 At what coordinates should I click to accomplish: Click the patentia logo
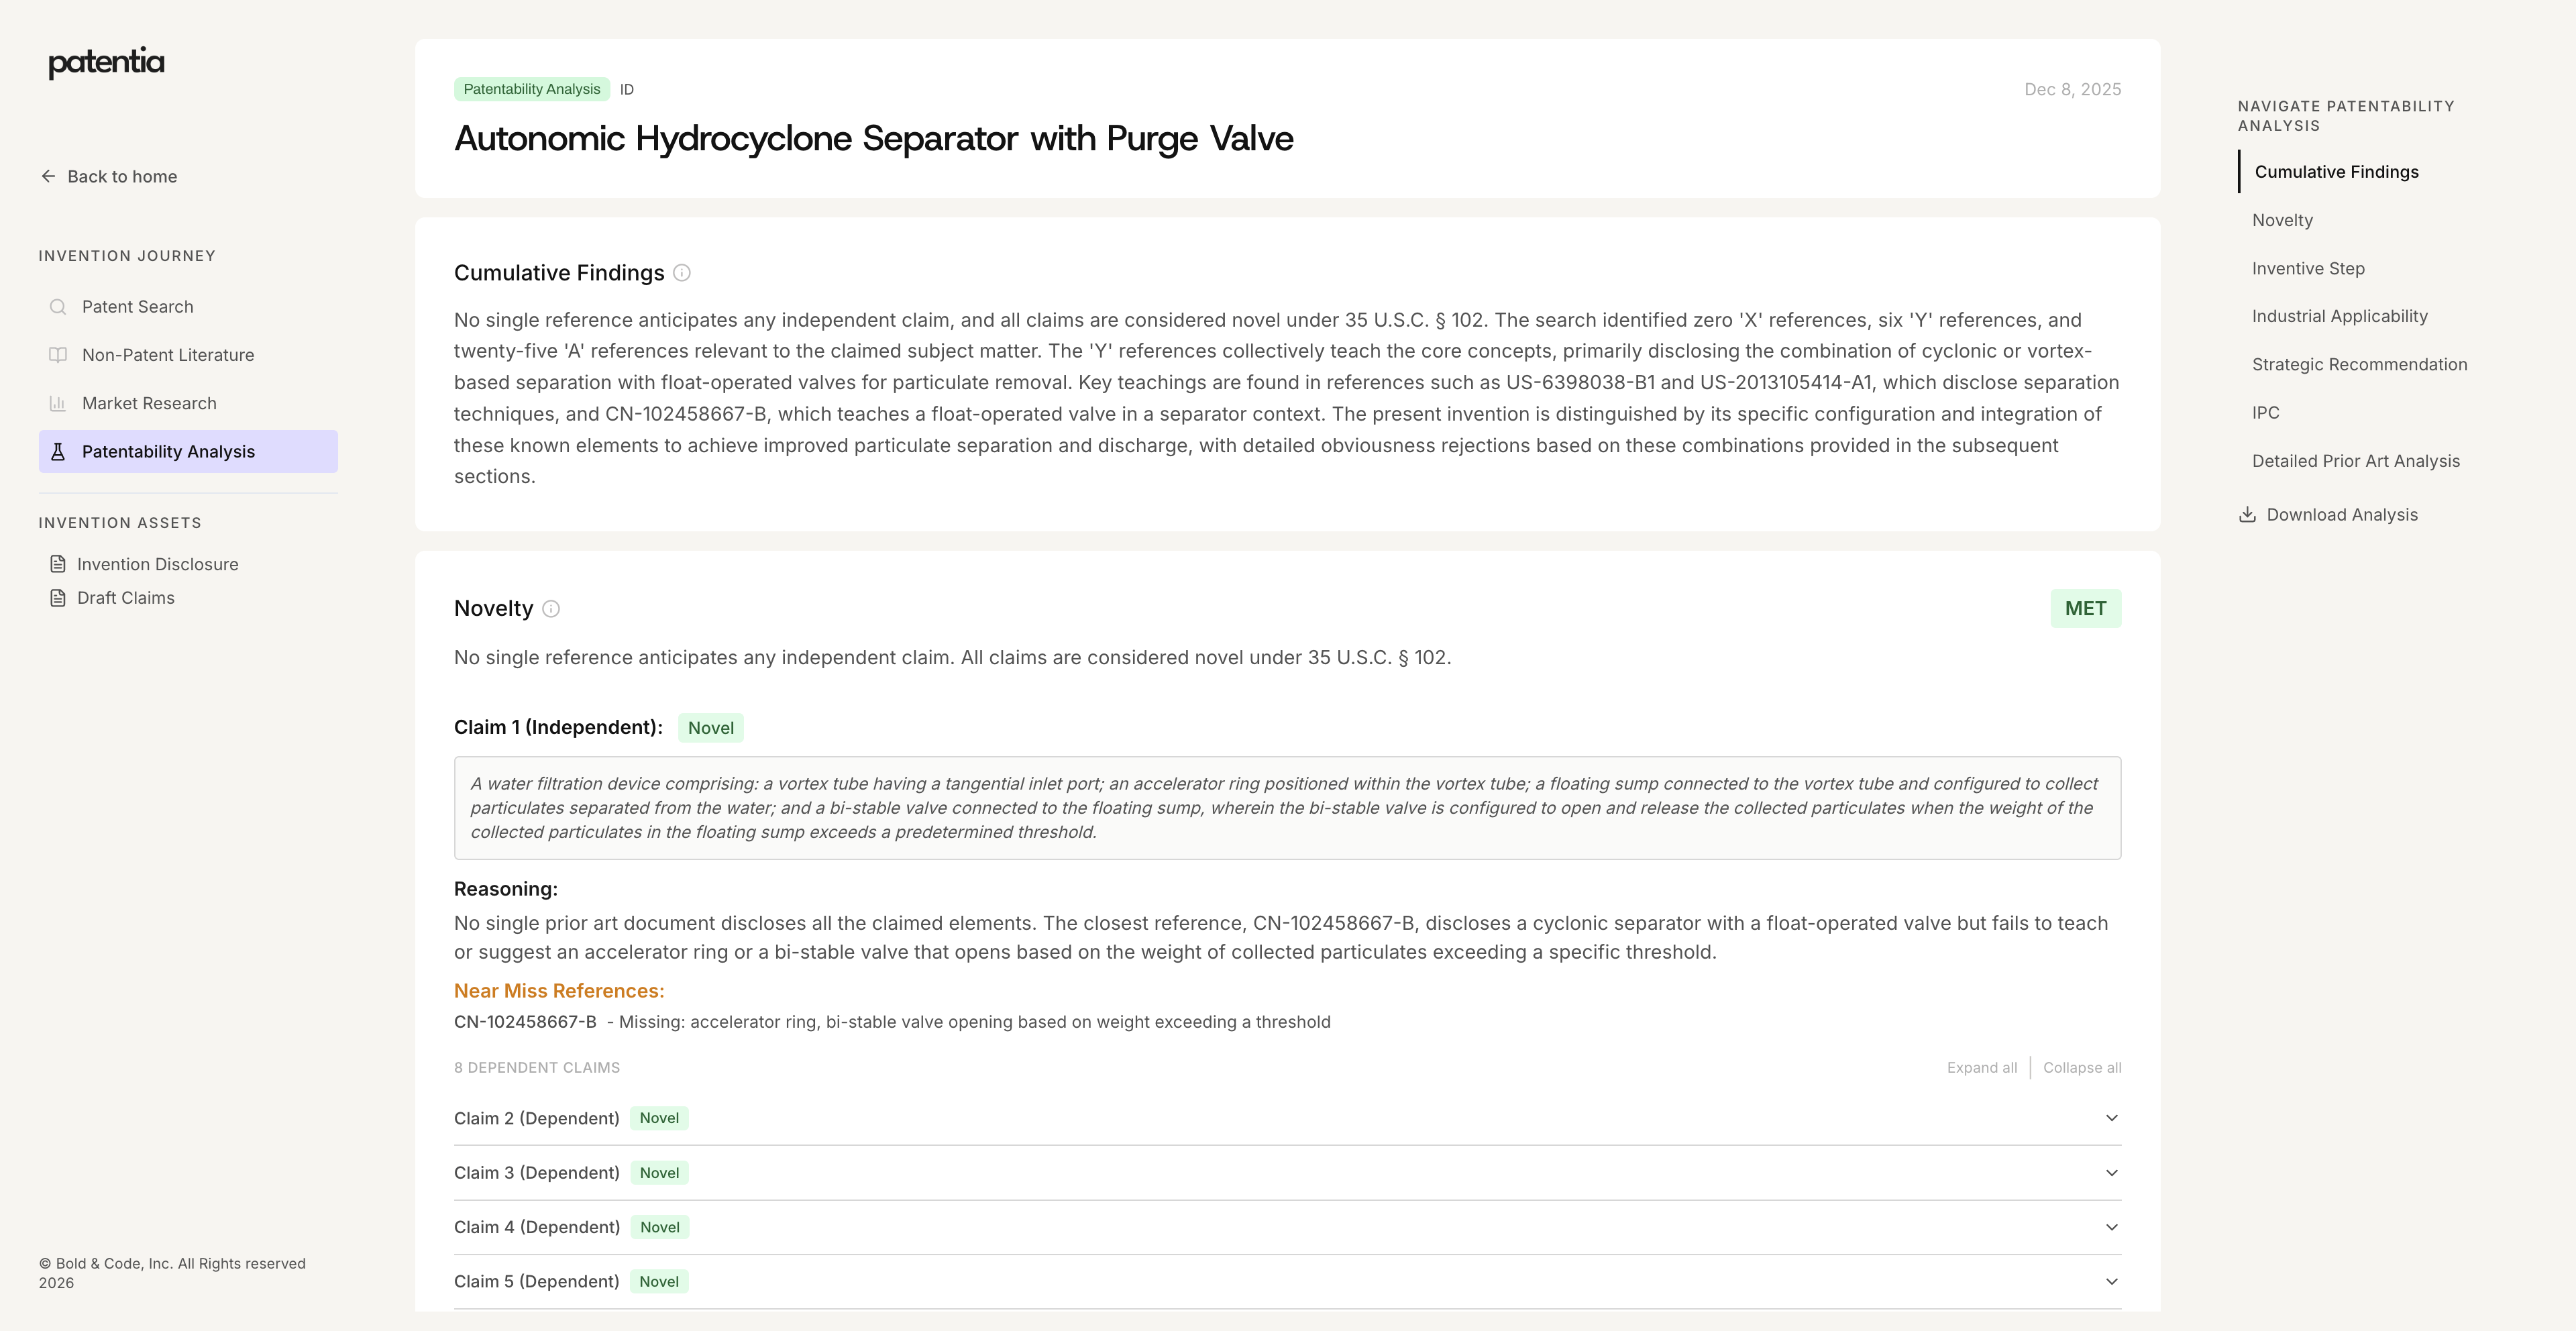[106, 62]
